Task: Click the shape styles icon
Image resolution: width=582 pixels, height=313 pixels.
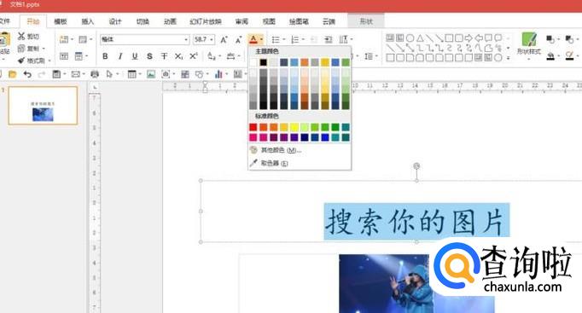Action: point(529,43)
